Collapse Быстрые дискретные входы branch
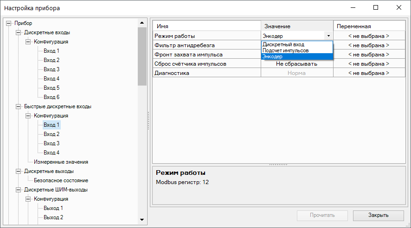Screen dimensions: 411x228 click(x=18, y=106)
